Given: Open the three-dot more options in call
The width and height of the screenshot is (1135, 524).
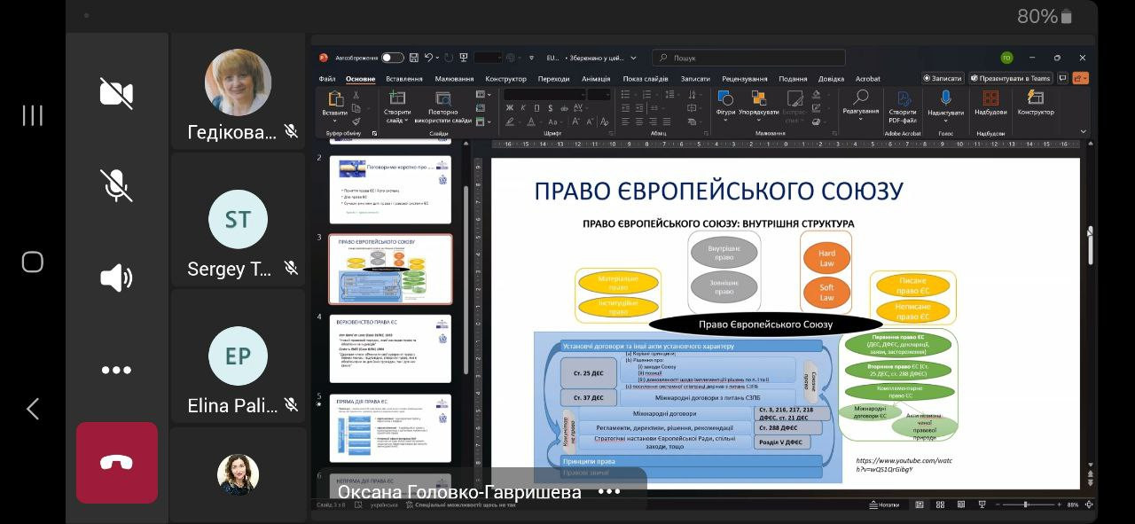Looking at the screenshot, I should pos(116,370).
